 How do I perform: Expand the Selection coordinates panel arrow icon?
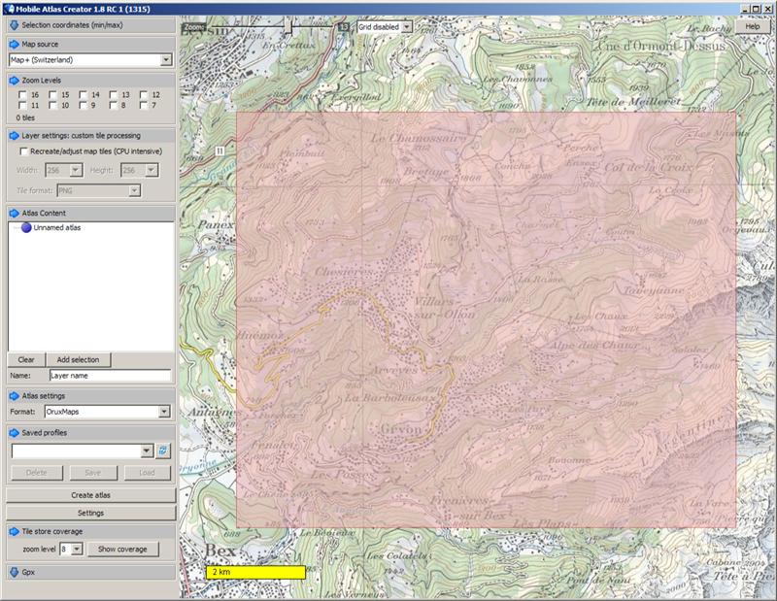click(14, 24)
